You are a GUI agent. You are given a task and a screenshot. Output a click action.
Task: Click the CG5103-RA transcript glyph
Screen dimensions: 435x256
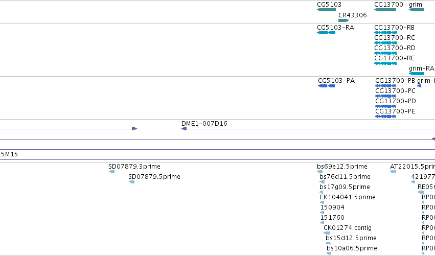pyautogui.click(x=326, y=33)
